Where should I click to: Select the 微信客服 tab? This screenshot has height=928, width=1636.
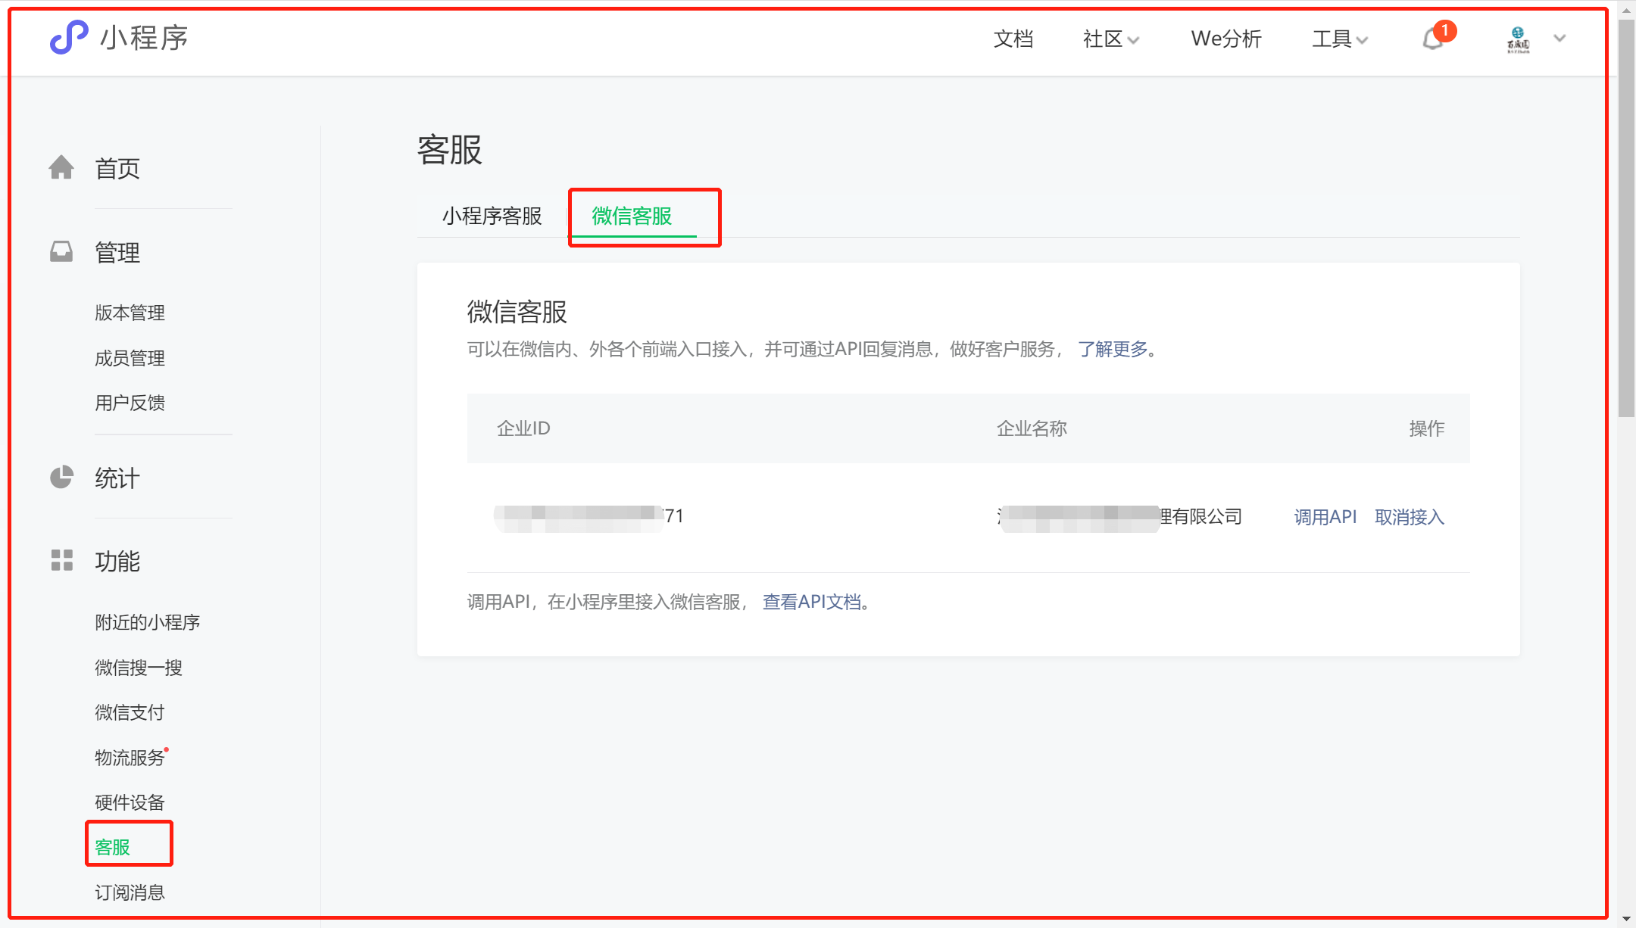(632, 216)
